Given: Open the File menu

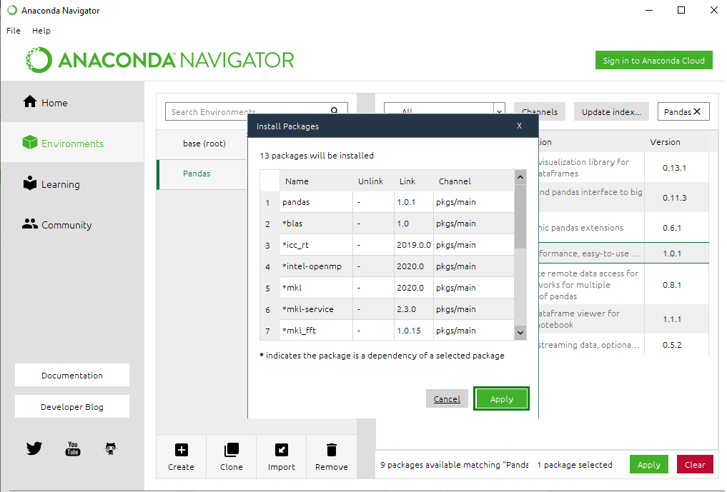Looking at the screenshot, I should pos(14,31).
